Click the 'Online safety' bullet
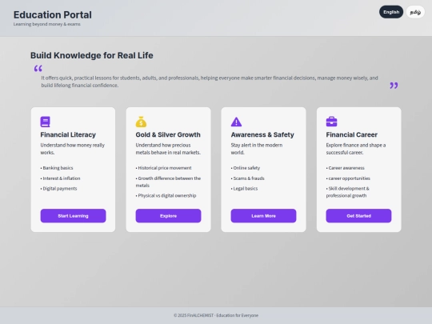This screenshot has width=432, height=324. [246, 168]
